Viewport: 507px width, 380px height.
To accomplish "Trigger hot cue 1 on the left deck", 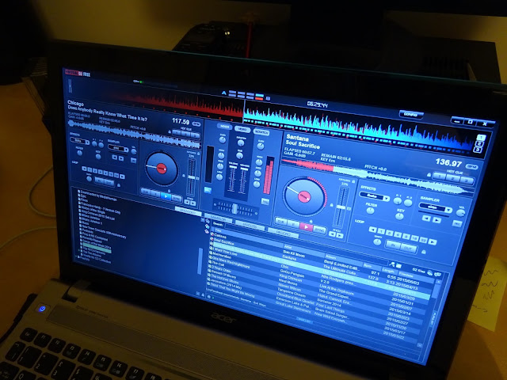I will 177,132.
